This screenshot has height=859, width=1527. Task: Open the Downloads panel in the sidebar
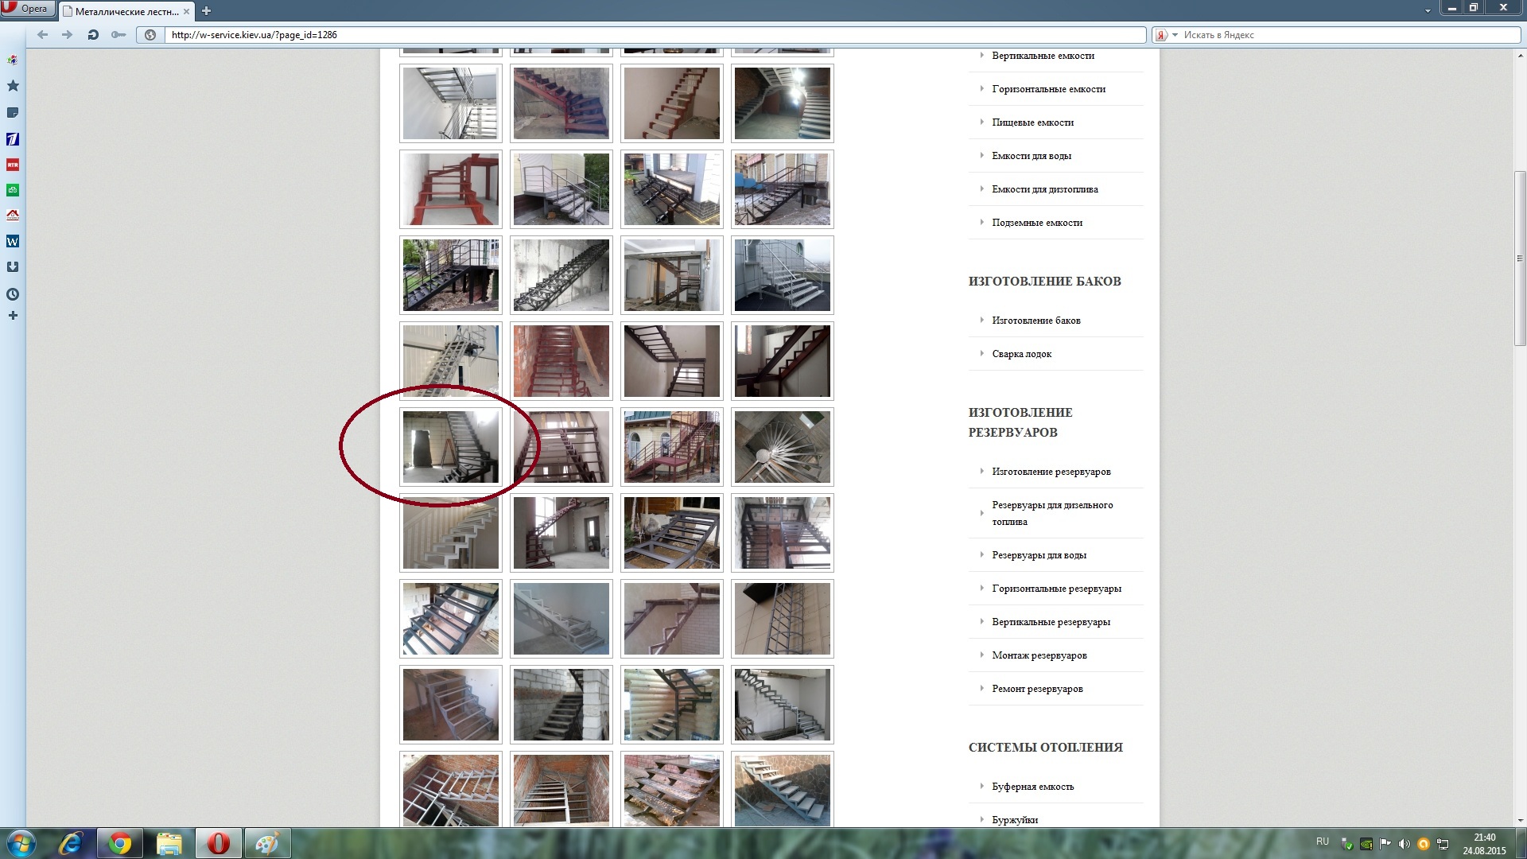13,267
